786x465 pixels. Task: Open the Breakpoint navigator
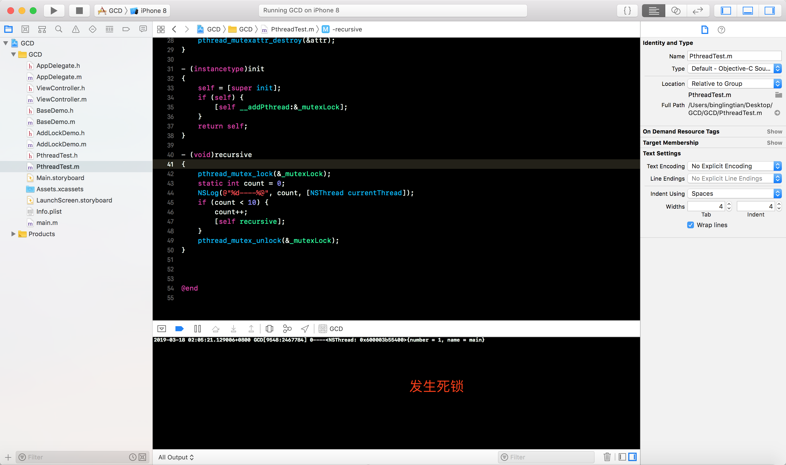coord(126,29)
